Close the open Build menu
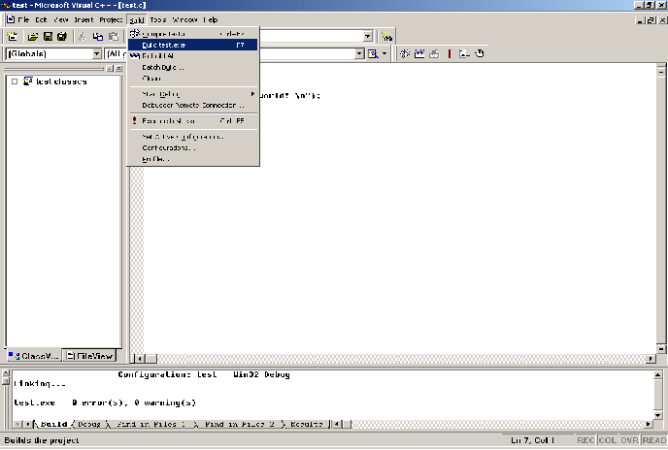668x450 pixels. tap(137, 19)
